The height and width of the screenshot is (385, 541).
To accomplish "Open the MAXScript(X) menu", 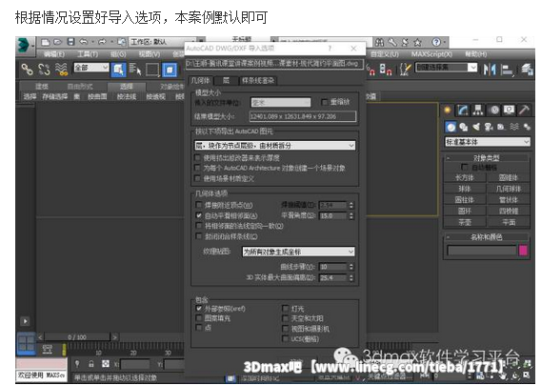I will pos(431,54).
